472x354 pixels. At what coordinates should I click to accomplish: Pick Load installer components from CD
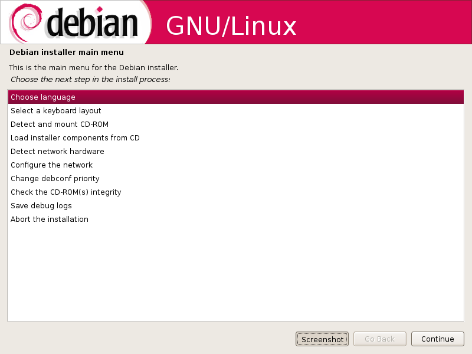point(236,138)
